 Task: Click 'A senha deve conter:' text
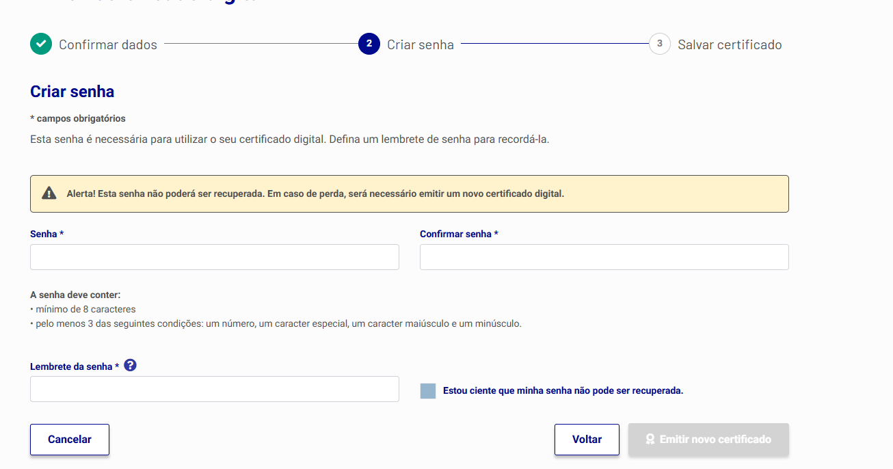(75, 295)
